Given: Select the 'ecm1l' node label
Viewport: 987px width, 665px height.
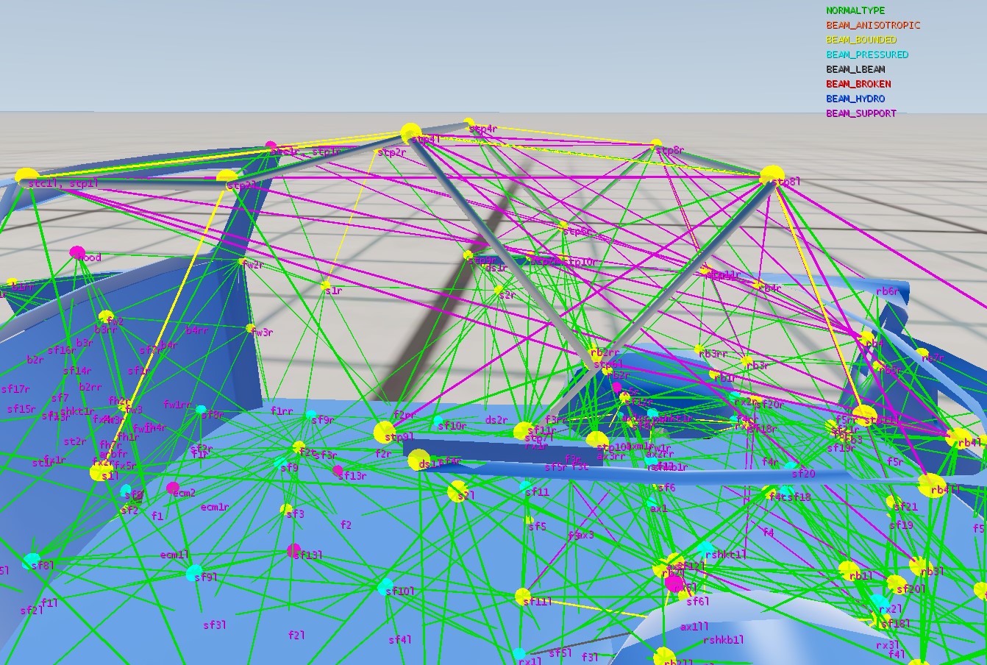Looking at the screenshot, I should click(x=175, y=555).
